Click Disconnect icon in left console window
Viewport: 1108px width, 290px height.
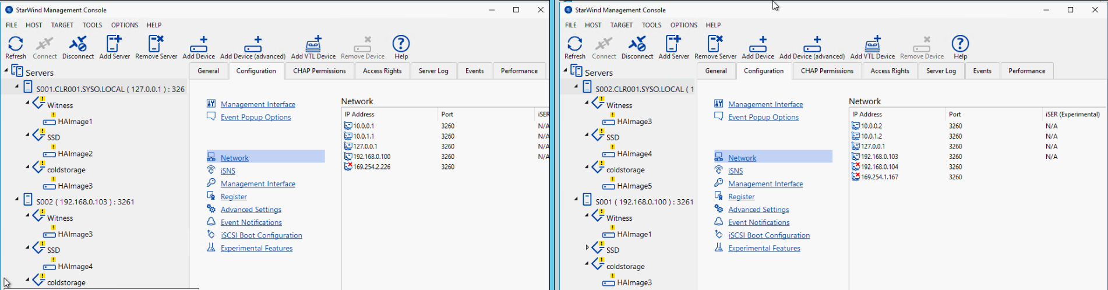click(78, 47)
